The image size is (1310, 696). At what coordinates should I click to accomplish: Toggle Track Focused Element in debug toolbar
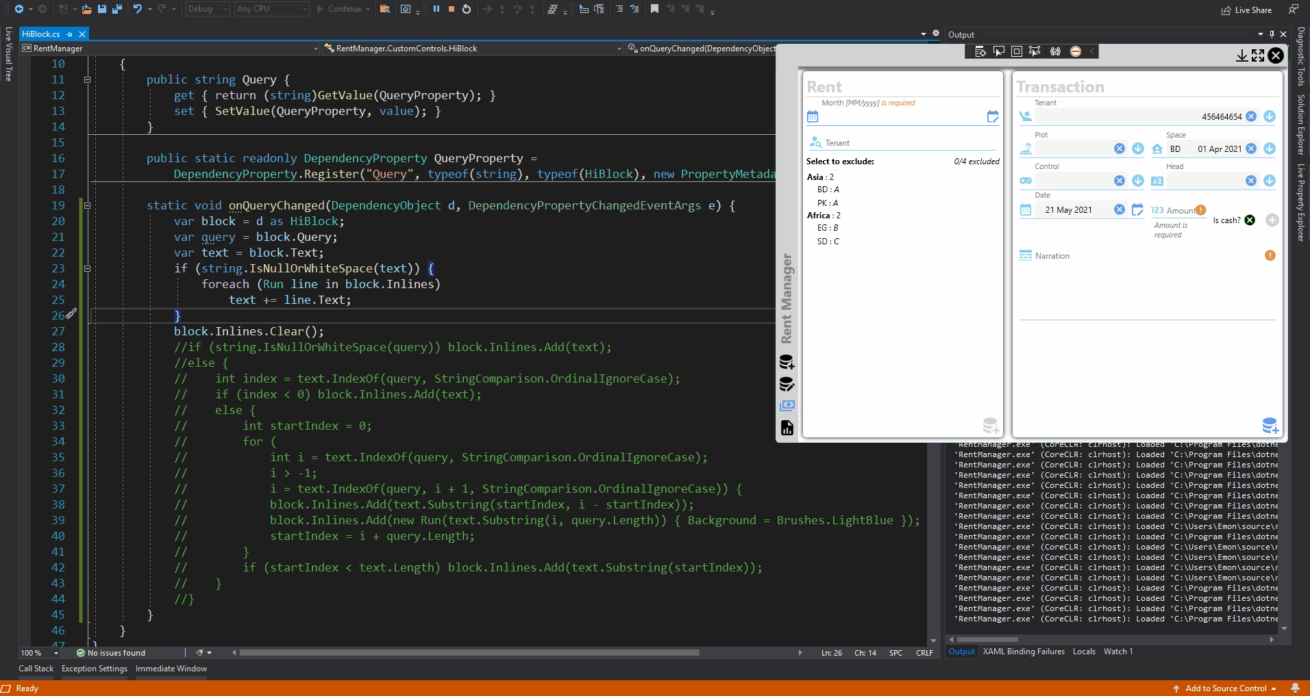pos(1035,51)
